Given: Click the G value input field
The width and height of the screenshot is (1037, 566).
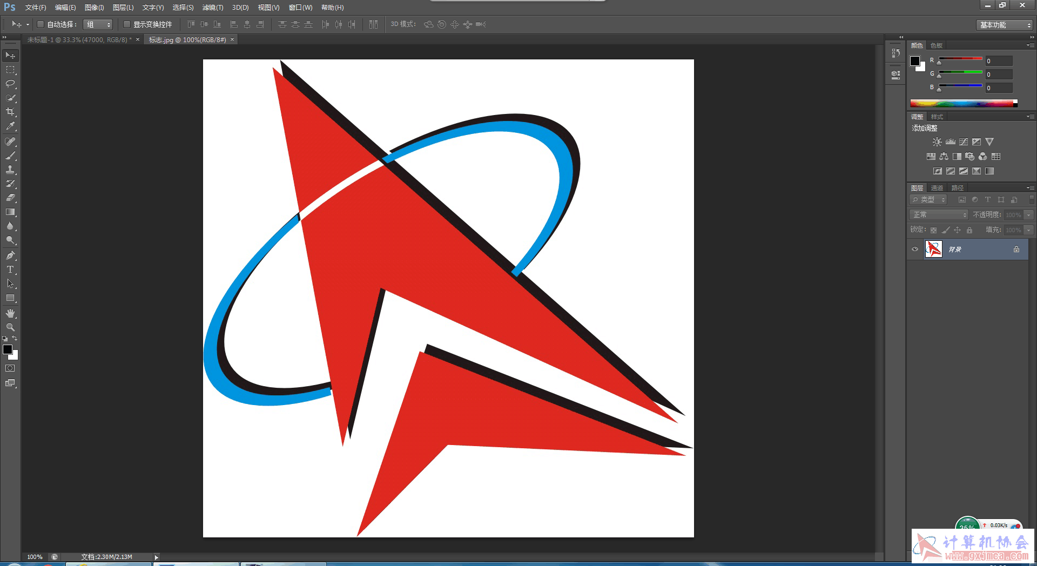Looking at the screenshot, I should [999, 75].
